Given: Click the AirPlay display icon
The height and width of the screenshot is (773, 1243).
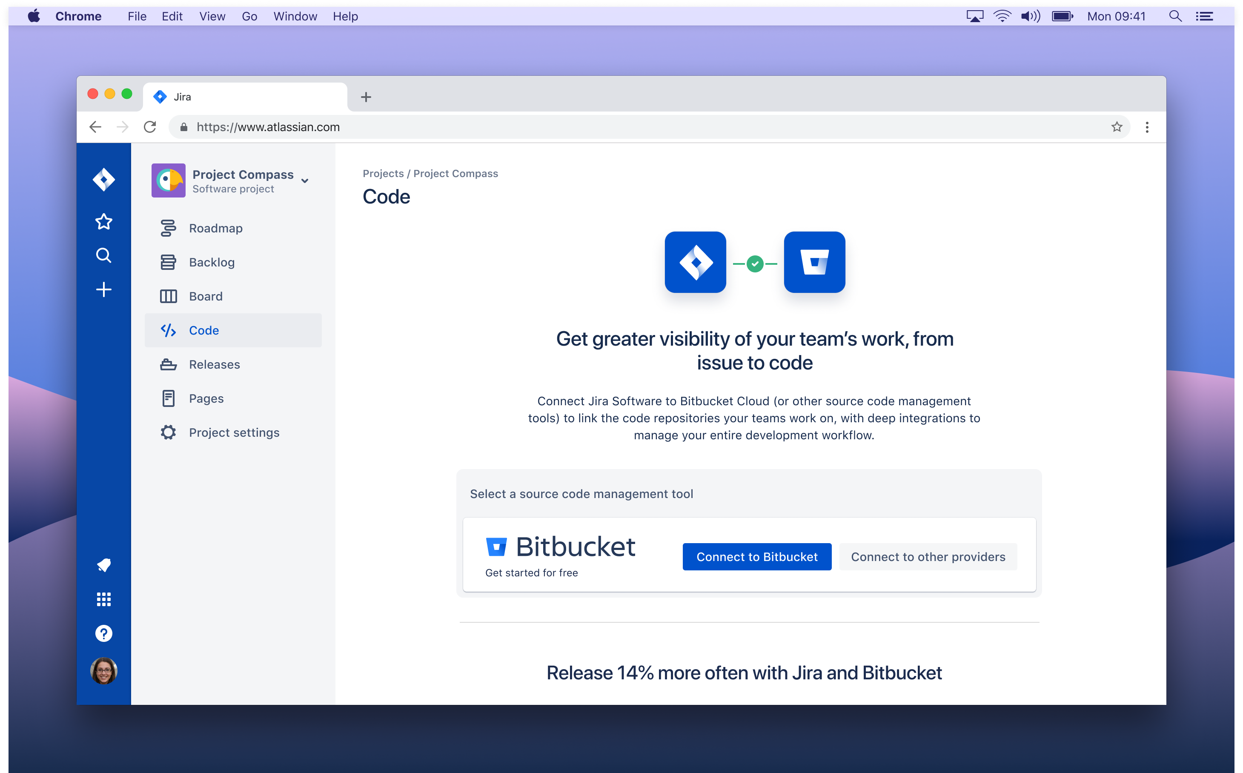Looking at the screenshot, I should (975, 16).
